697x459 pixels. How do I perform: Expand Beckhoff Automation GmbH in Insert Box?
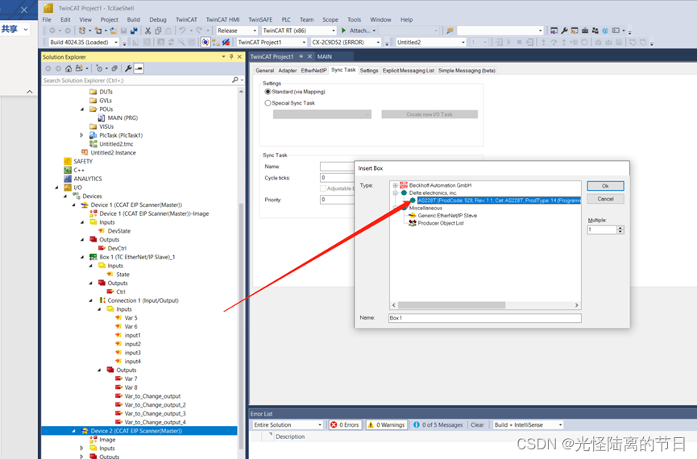tap(395, 185)
